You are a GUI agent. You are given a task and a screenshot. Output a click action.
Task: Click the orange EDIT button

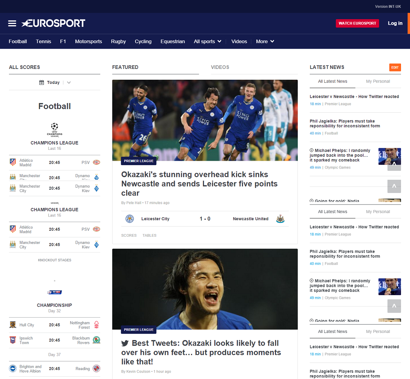click(395, 67)
